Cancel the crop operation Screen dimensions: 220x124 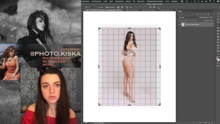154,7
